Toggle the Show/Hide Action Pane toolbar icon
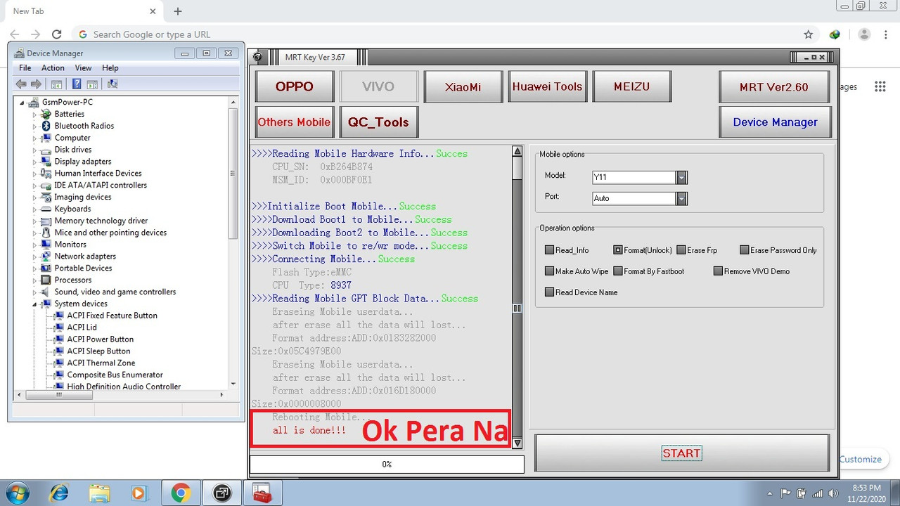 coord(93,84)
